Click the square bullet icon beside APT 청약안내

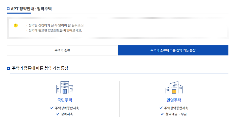8,9
